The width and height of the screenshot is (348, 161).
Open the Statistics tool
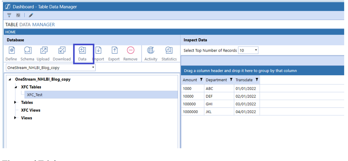169,50
